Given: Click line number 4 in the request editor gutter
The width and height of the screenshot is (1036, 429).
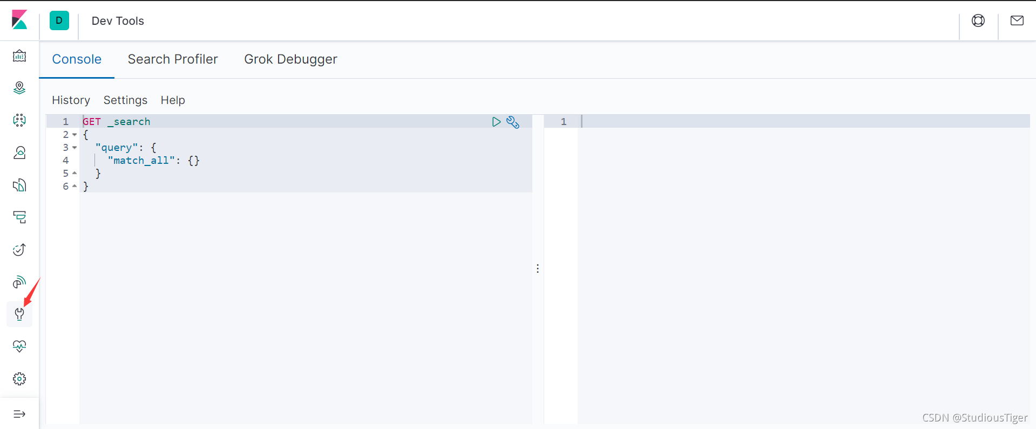Looking at the screenshot, I should (66, 161).
